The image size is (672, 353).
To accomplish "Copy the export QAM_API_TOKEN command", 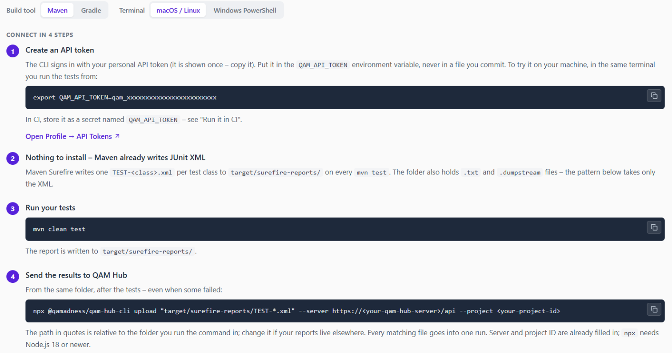I will (x=654, y=95).
